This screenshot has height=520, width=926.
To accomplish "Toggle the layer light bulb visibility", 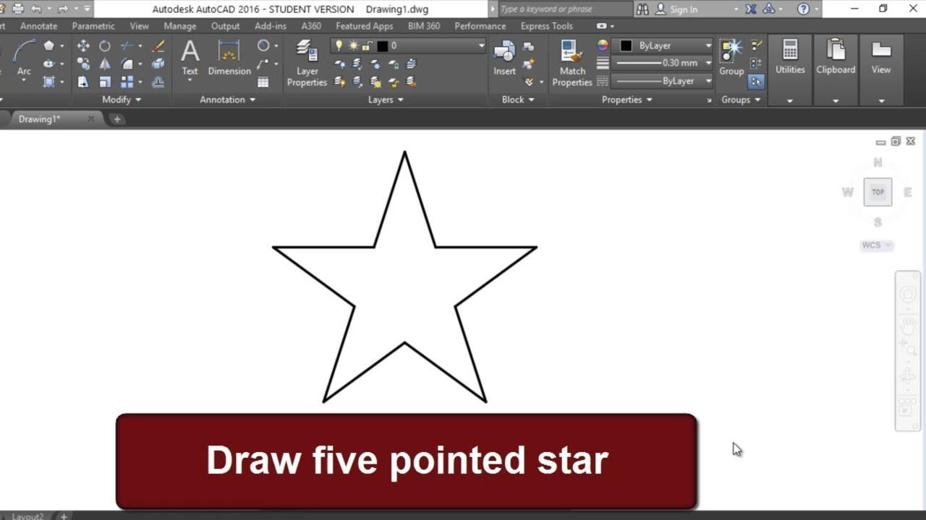I will pyautogui.click(x=339, y=46).
